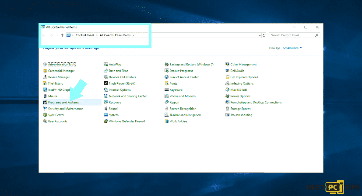The height and width of the screenshot is (196, 362).
Task: Click the Recovery icon
Action: (x=106, y=102)
